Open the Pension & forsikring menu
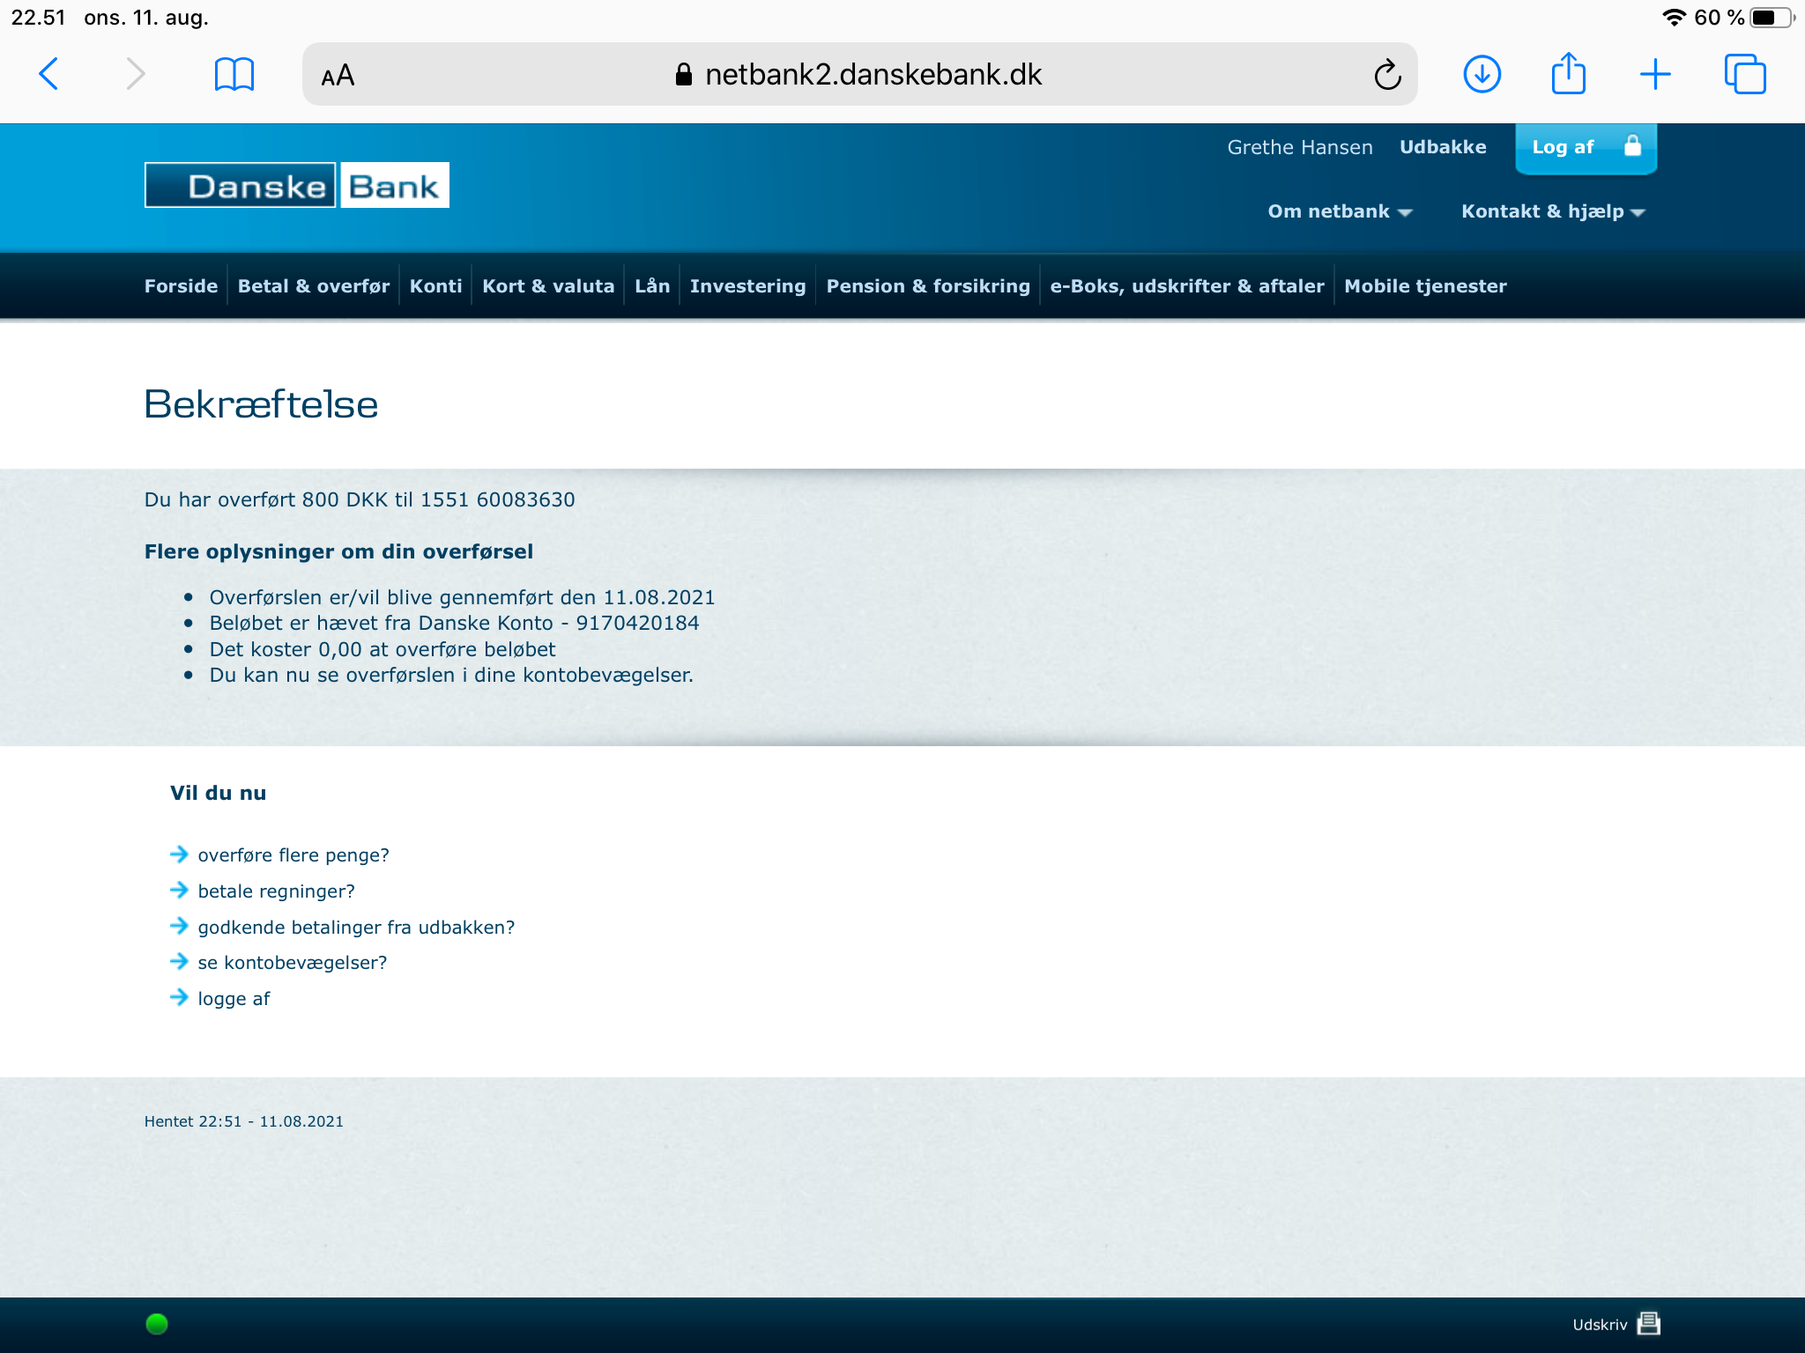 [928, 286]
